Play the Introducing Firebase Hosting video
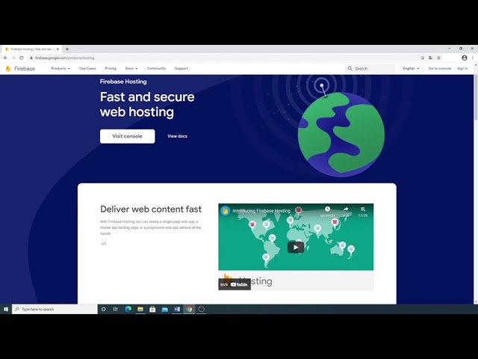This screenshot has width=478, height=359. tap(296, 248)
